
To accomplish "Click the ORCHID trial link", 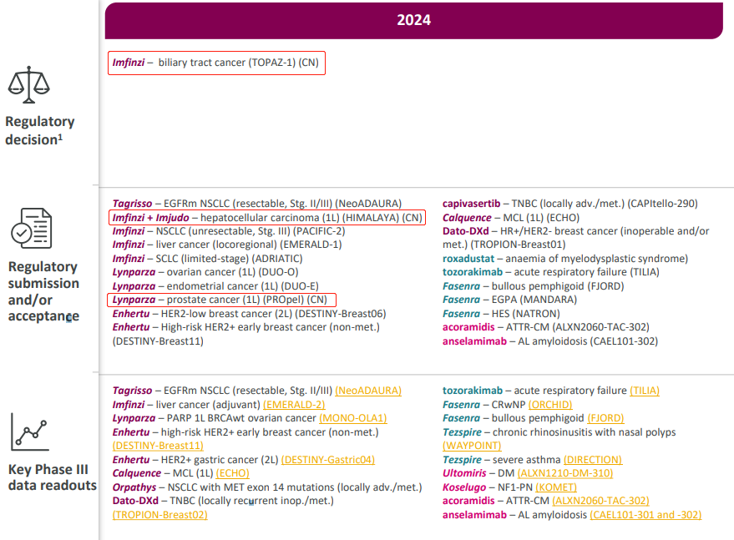I will click(550, 405).
